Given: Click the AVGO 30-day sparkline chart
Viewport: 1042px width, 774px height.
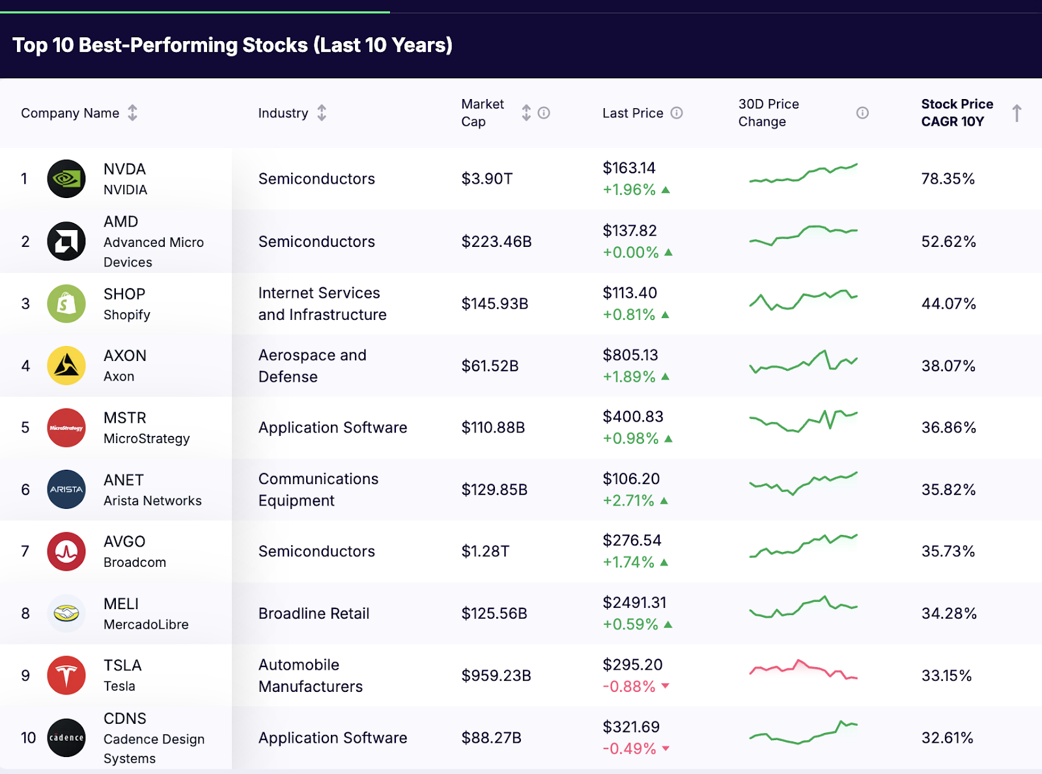Looking at the screenshot, I should (x=804, y=546).
